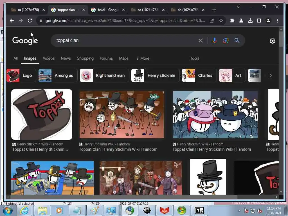The width and height of the screenshot is (288, 216).
Task: Select the Images tab
Action: pos(30,58)
